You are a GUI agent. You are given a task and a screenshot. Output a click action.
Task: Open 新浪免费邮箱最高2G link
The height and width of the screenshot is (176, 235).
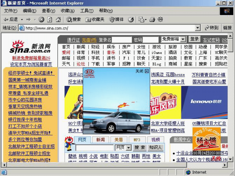(x=31, y=58)
